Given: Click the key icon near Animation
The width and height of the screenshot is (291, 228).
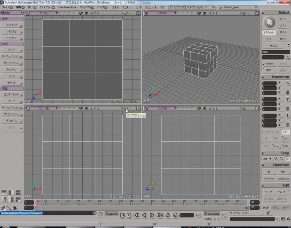Looking at the screenshot, I should click(224, 216).
